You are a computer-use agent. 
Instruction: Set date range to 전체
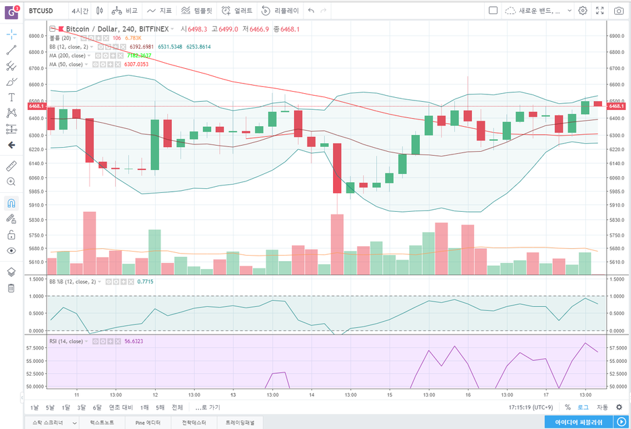(x=177, y=407)
